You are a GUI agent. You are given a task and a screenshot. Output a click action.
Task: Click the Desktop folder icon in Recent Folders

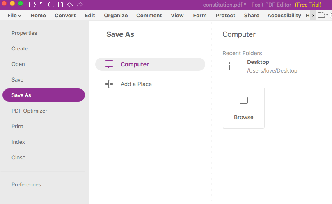coord(234,66)
